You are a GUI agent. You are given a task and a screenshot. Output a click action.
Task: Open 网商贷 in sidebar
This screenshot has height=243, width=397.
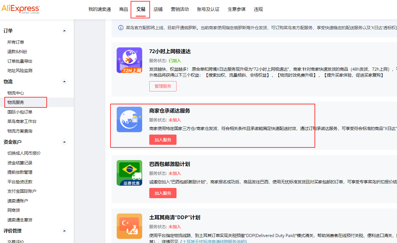14,210
